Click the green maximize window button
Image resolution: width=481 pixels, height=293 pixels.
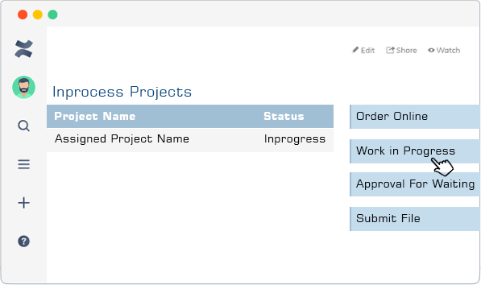(52, 14)
